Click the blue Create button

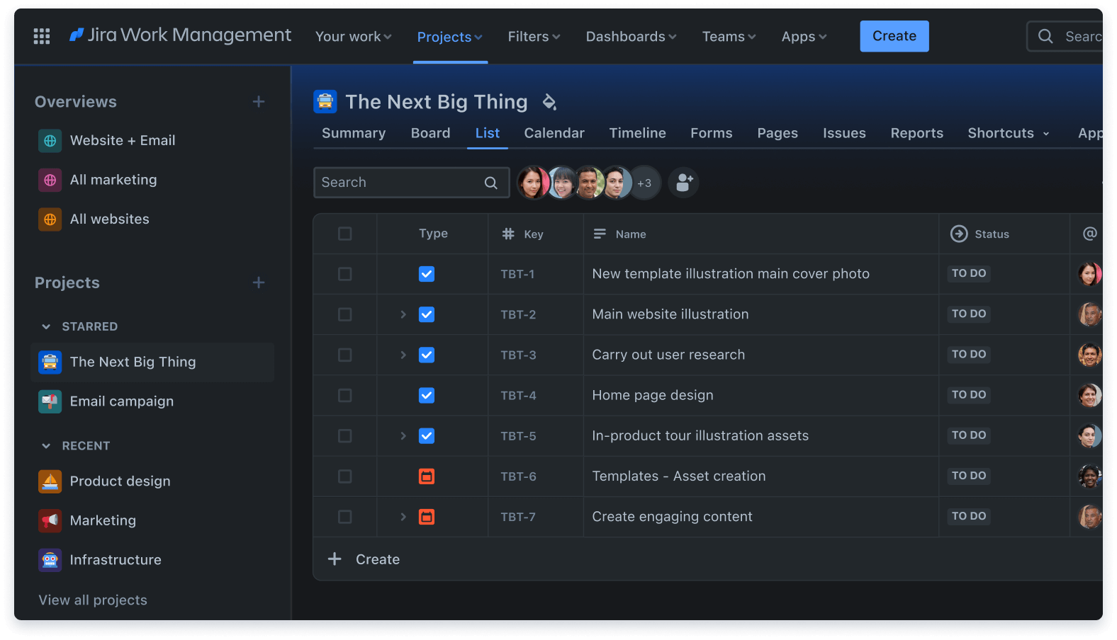click(894, 36)
